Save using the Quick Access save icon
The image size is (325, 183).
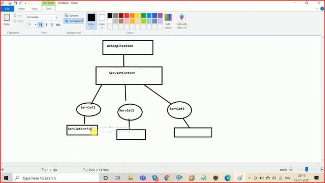pyautogui.click(x=10, y=3)
